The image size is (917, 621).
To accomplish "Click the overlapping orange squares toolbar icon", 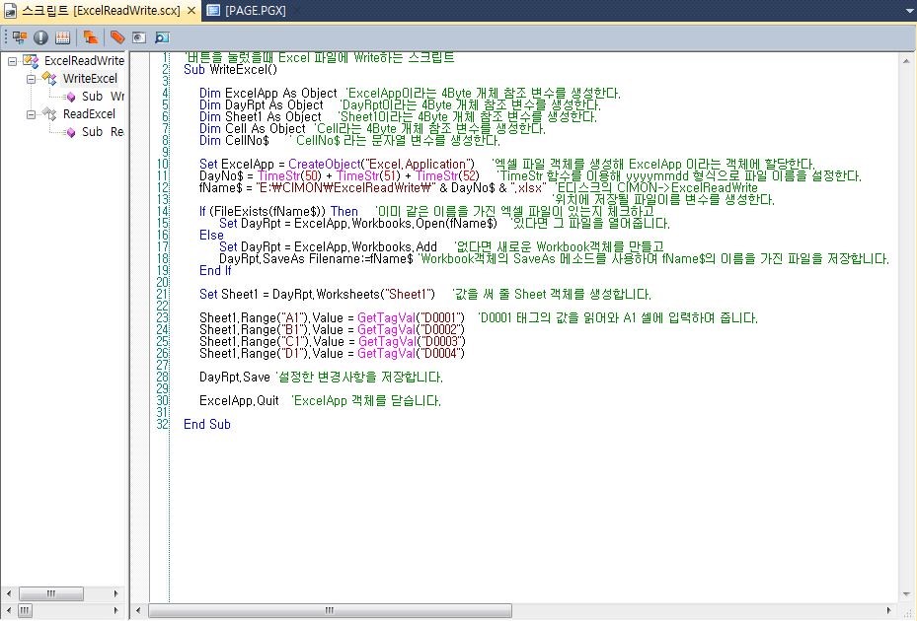I will point(90,37).
